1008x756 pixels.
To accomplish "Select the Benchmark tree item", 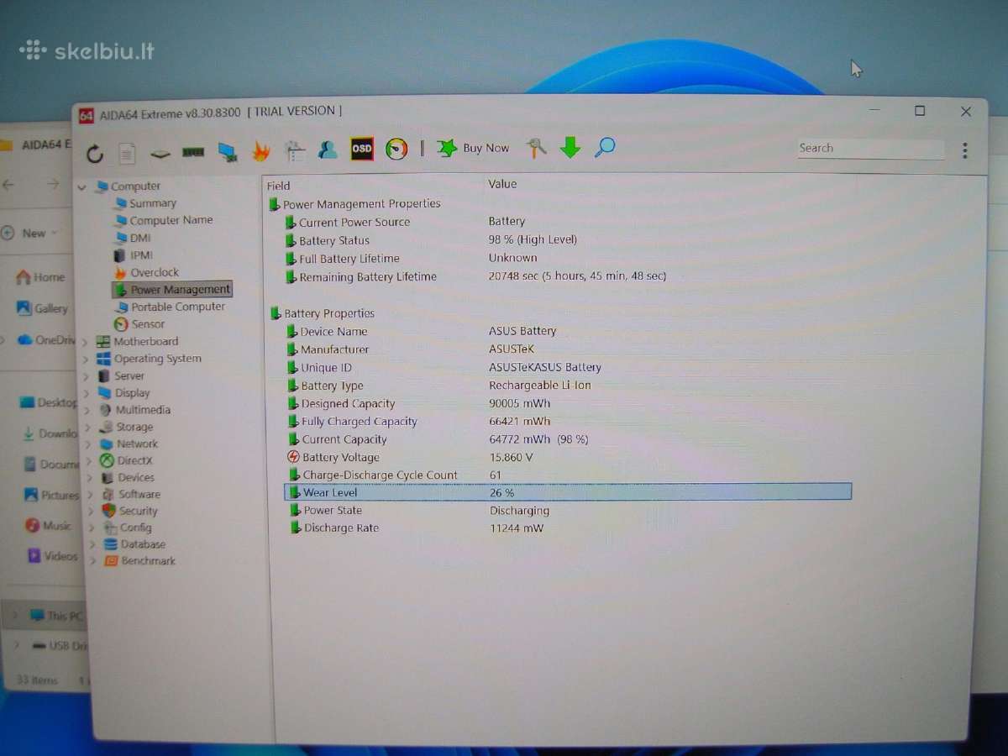I will 148,561.
